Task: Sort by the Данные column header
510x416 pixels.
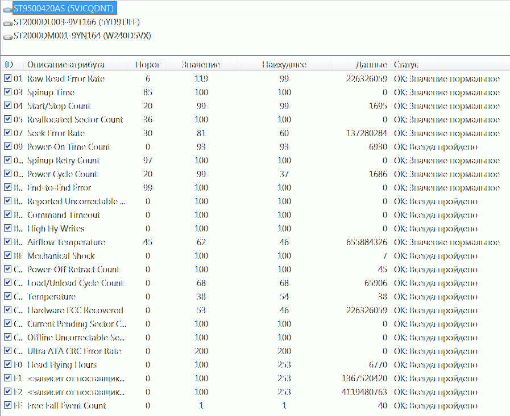Action: pos(360,64)
